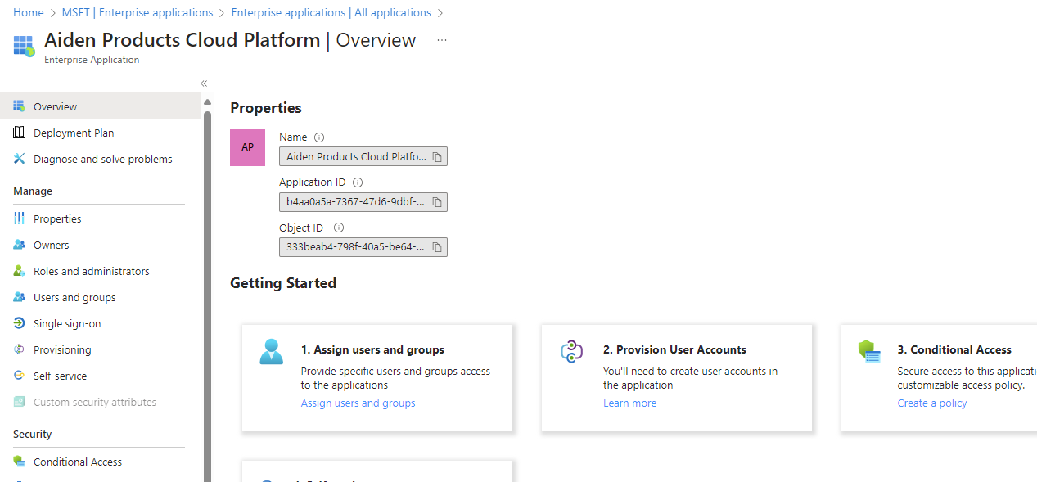Show info tooltip next to Application ID
Screen dimensions: 1037x482
pyautogui.click(x=357, y=182)
